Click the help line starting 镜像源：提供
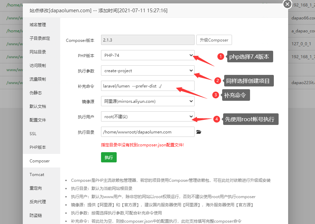The image size is (315, 224). coord(162,205)
